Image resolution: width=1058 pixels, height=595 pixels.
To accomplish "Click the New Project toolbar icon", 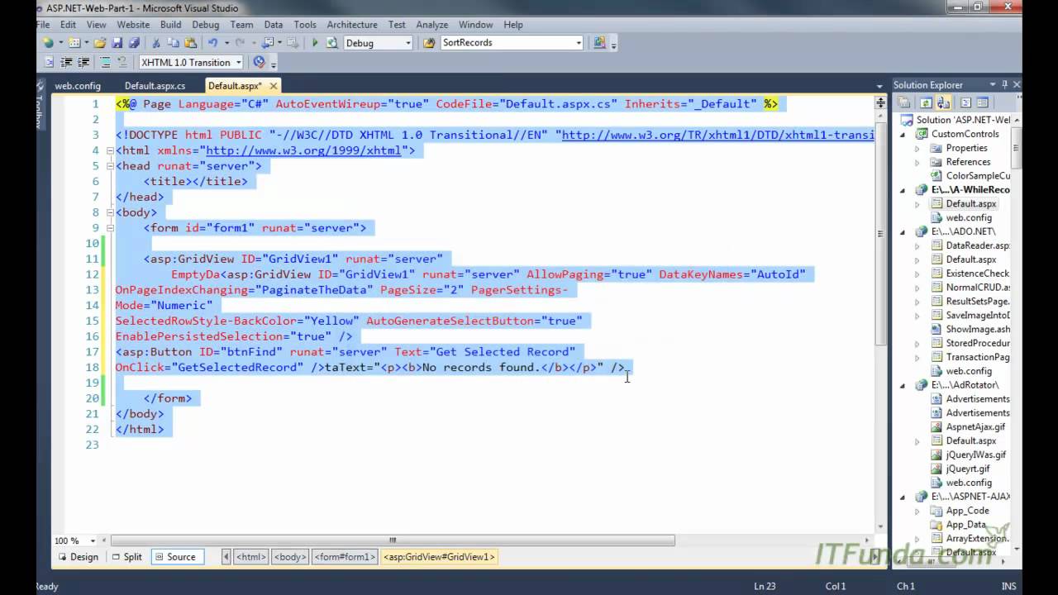I will click(49, 43).
